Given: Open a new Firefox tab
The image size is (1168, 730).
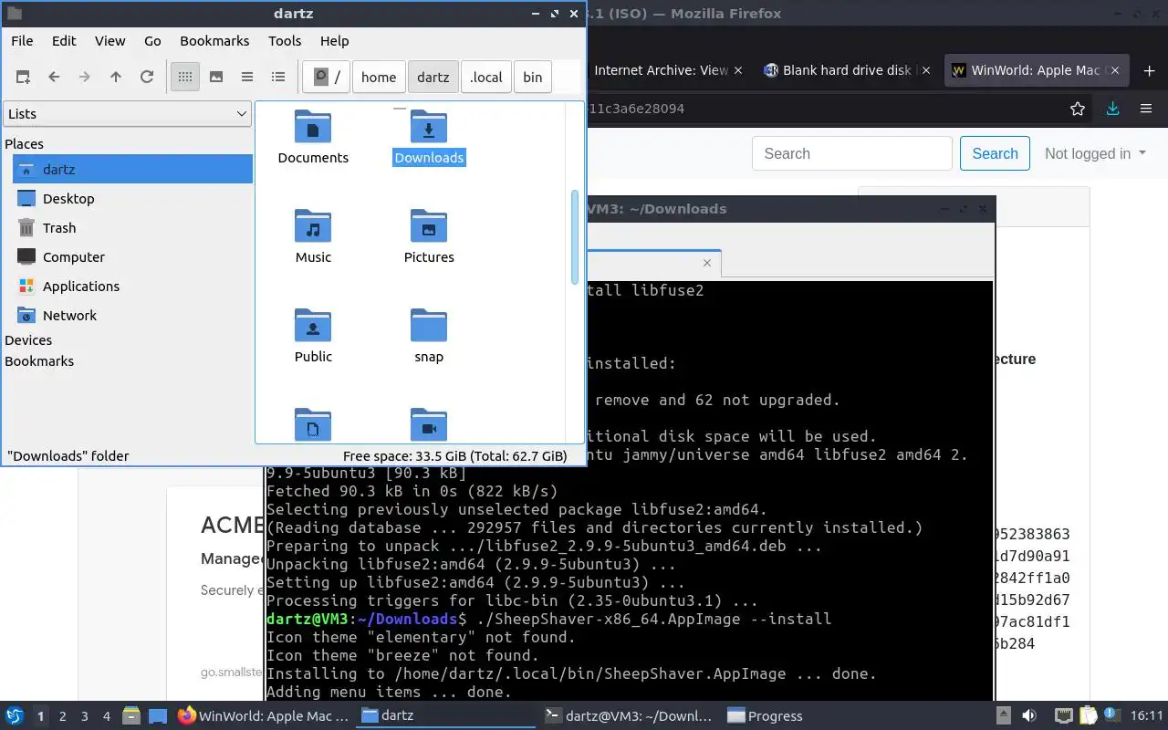Looking at the screenshot, I should coord(1149,70).
